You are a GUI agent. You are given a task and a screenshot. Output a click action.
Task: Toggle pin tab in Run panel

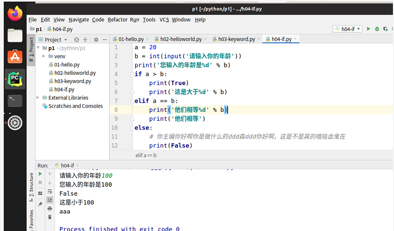40,204
